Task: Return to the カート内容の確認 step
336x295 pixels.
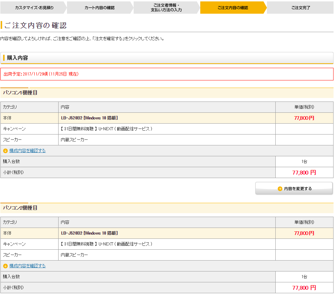Action: click(99, 7)
